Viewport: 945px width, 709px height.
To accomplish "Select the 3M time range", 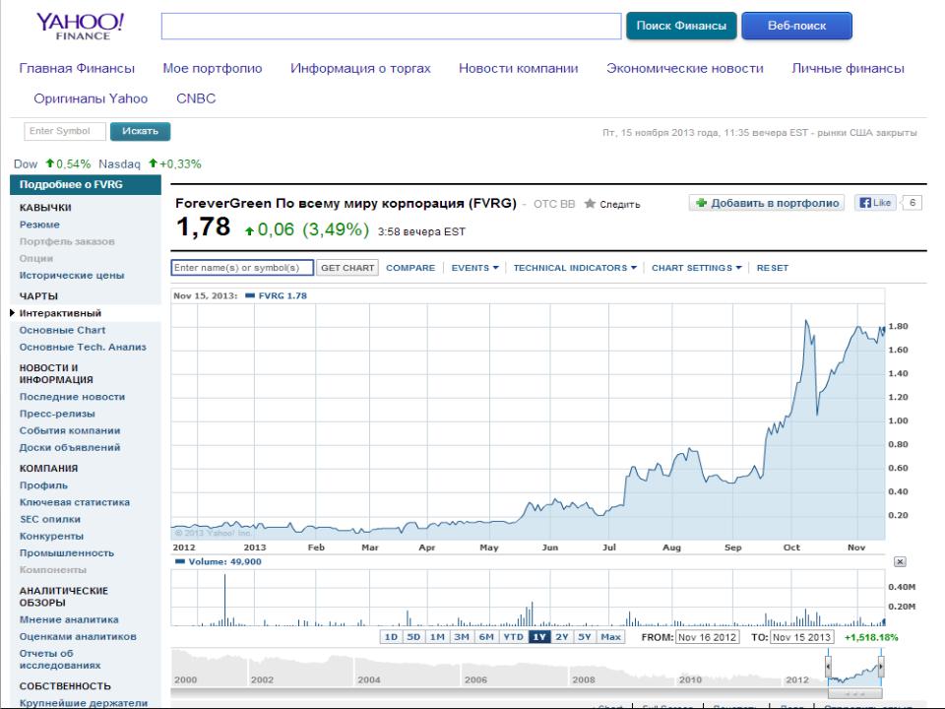I will click(462, 637).
